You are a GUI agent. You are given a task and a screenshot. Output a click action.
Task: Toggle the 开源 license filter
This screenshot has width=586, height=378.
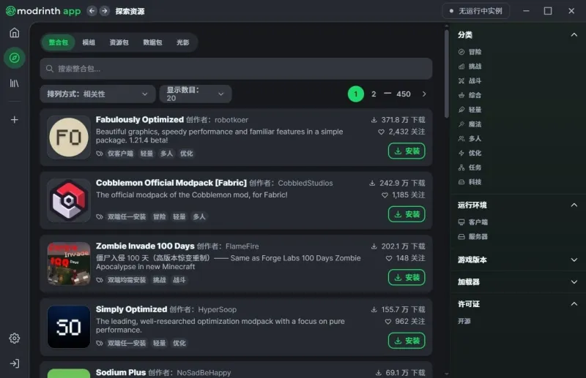464,321
